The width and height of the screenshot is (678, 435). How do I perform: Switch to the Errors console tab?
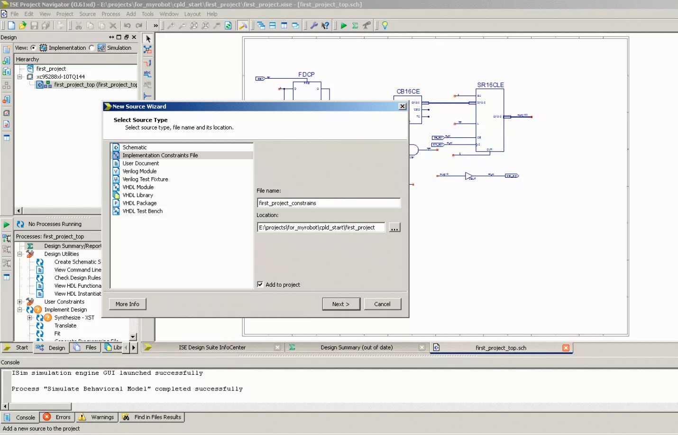[x=57, y=417]
